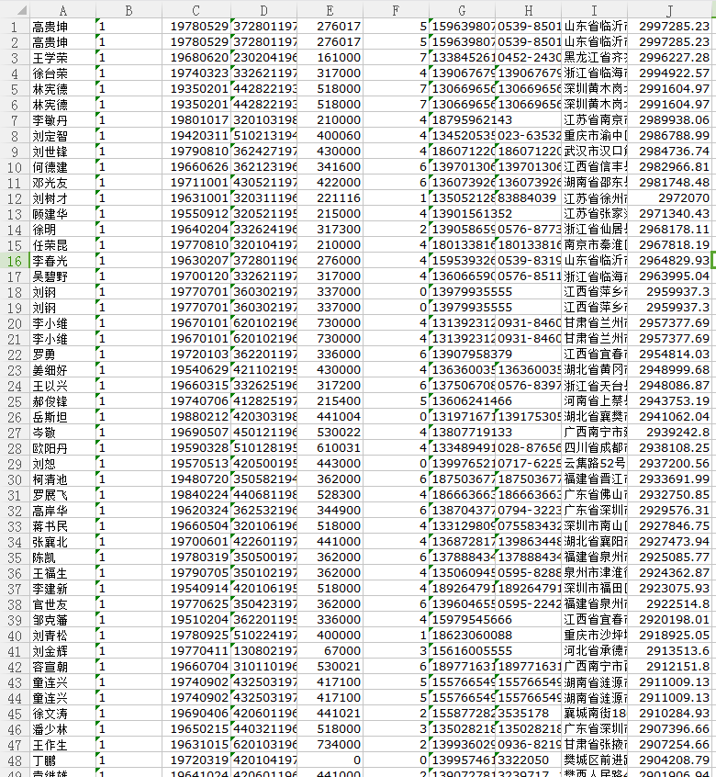Click cell with name 刘定智

pyautogui.click(x=62, y=136)
